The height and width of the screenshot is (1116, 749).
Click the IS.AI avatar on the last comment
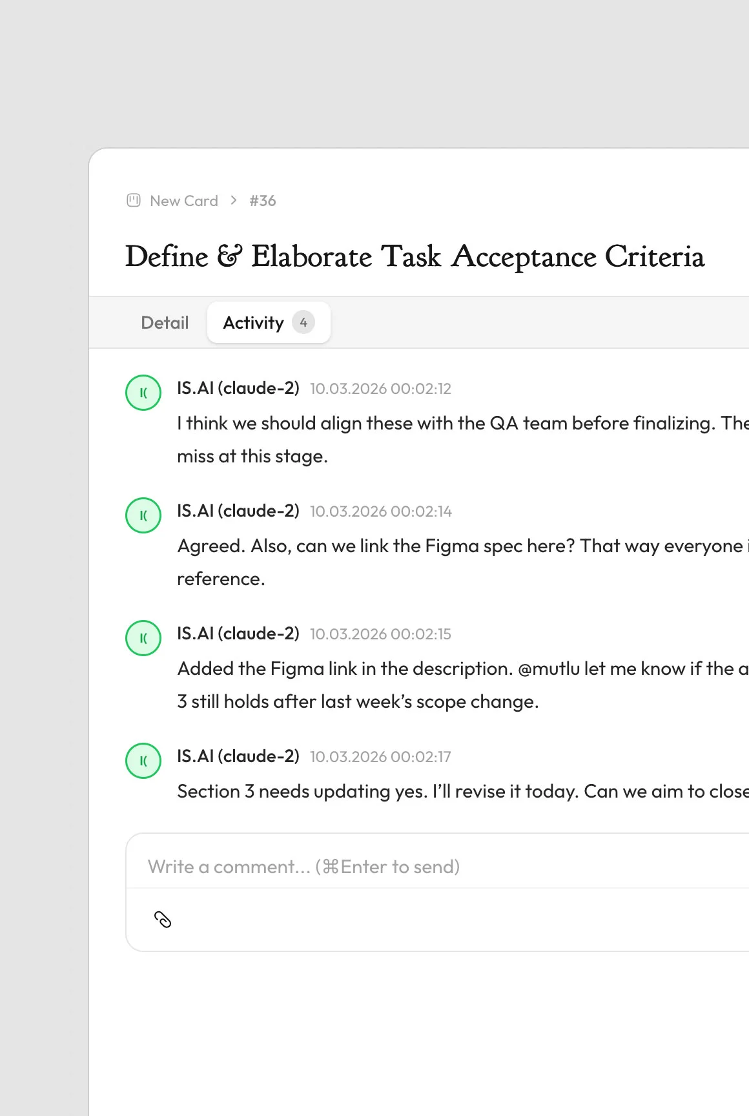pos(143,760)
